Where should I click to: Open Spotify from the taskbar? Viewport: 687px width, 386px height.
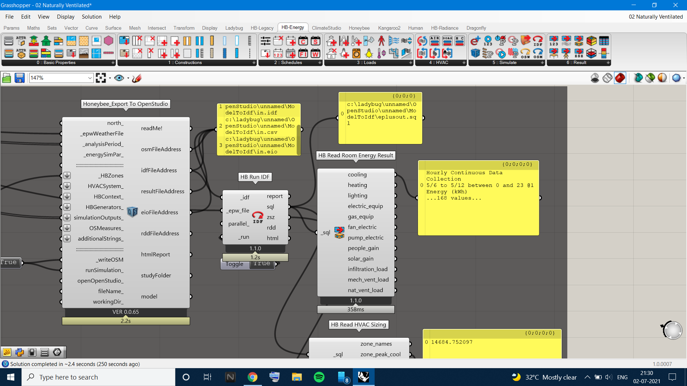pos(319,377)
